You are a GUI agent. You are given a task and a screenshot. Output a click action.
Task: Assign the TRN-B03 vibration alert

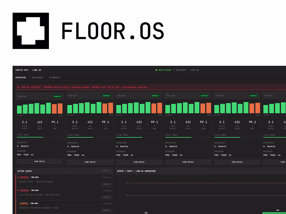tap(106, 210)
